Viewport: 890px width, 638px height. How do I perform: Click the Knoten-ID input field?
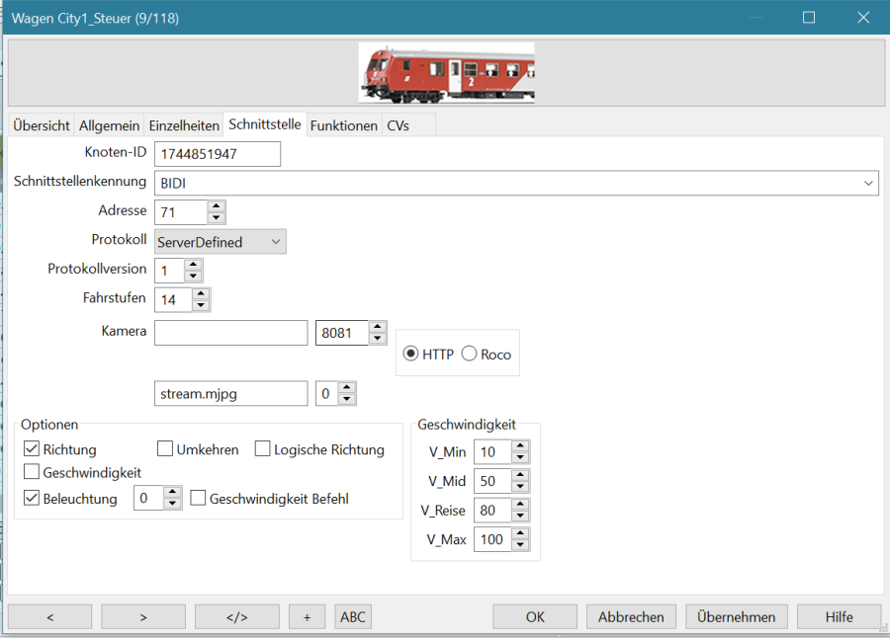tap(218, 154)
